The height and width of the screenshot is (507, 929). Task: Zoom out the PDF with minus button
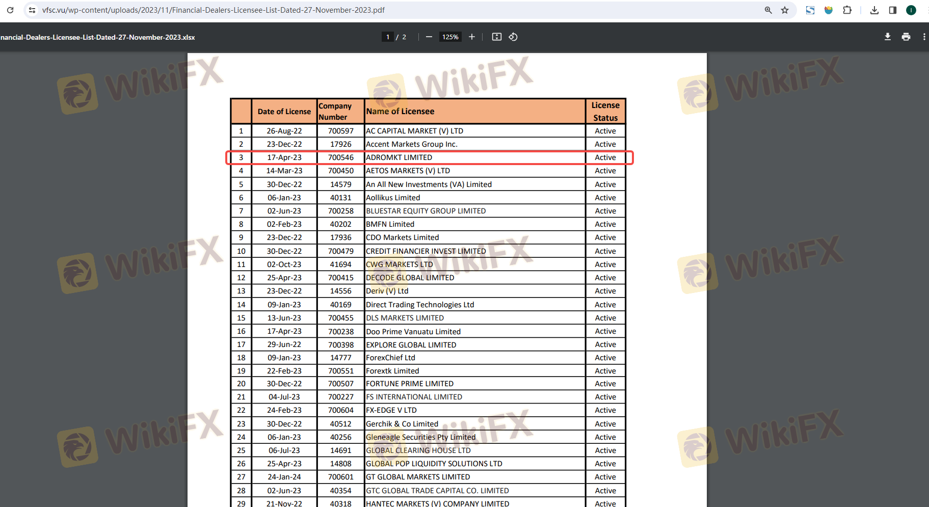(x=429, y=37)
